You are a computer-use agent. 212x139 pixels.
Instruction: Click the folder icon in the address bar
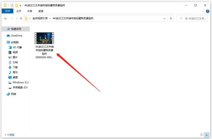tap(26, 18)
